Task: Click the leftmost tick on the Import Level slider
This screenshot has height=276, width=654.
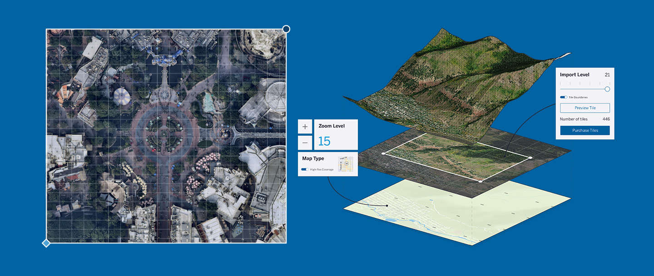Action: pyautogui.click(x=560, y=83)
